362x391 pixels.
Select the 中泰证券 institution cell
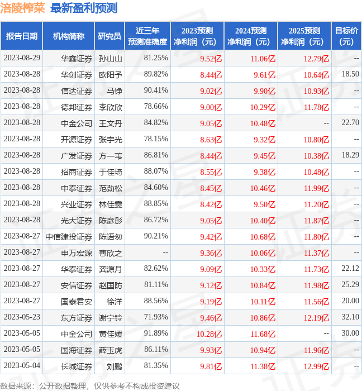(69, 188)
